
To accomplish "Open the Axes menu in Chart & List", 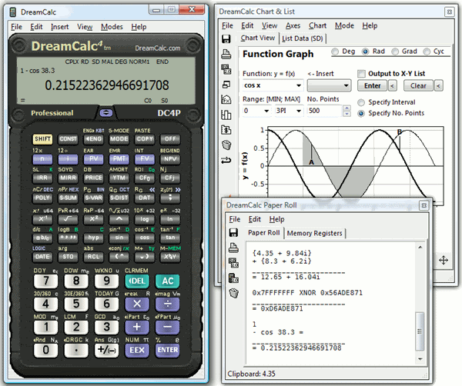I will (293, 26).
